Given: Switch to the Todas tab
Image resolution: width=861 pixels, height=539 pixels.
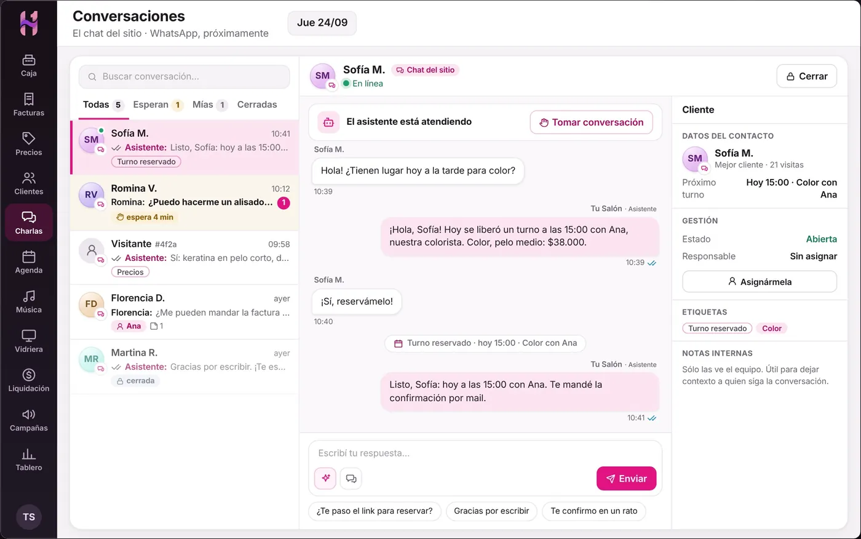Looking at the screenshot, I should tap(103, 105).
